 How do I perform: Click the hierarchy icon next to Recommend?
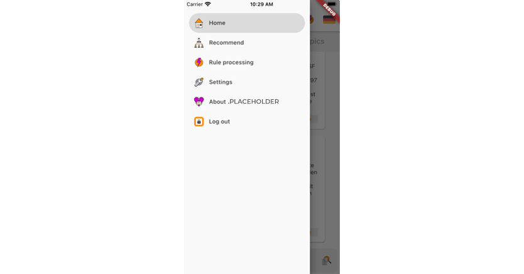point(199,43)
